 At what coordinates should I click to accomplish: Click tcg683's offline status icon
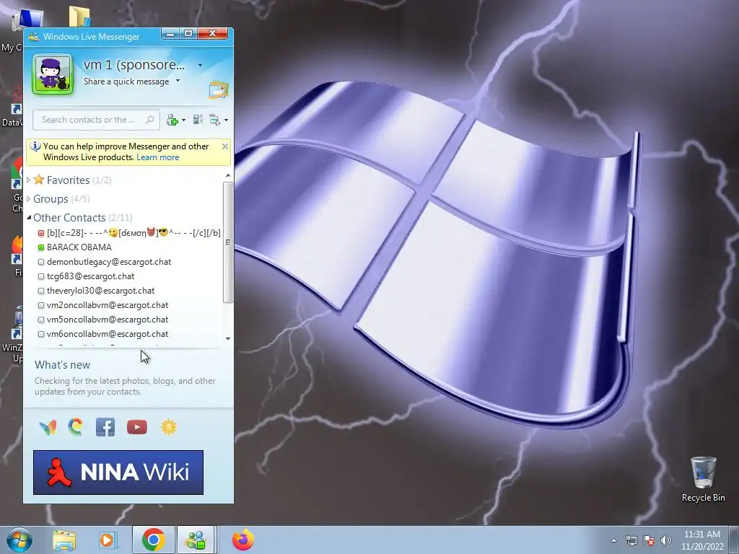pyautogui.click(x=41, y=276)
